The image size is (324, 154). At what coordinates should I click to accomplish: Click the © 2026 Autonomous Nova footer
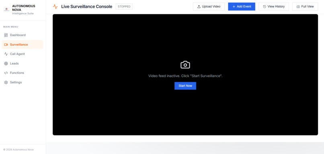18,150
